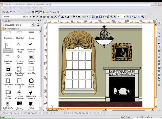Click the yellow question mark Help icon

pos(58,12)
